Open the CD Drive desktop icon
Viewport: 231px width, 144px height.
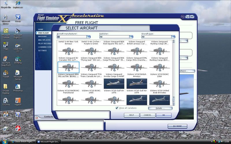coord(6,102)
